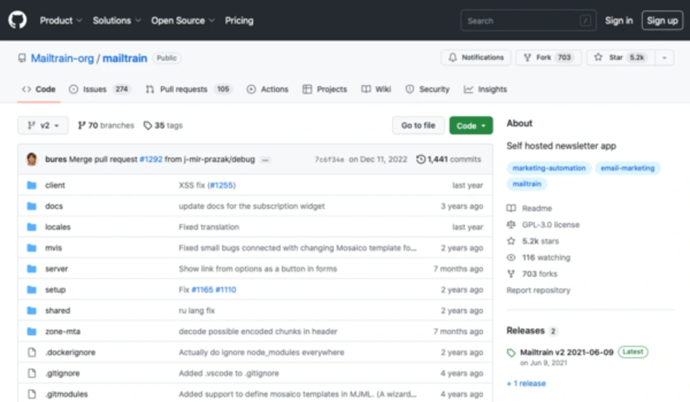Fork the repository with Fork button
Image resolution: width=690 pixels, height=402 pixels.
[548, 57]
